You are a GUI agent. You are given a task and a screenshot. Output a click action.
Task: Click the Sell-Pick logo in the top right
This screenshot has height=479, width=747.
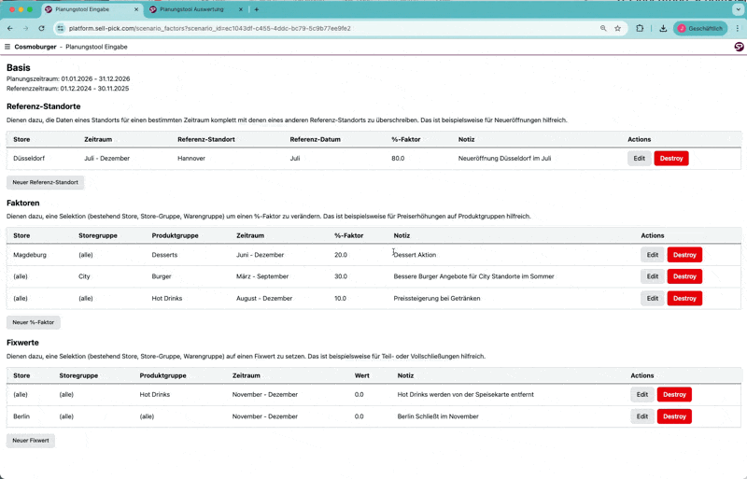pyautogui.click(x=739, y=47)
